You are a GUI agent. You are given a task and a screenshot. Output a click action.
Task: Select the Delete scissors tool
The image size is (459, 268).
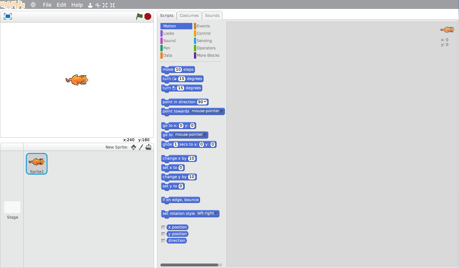[x=98, y=5]
